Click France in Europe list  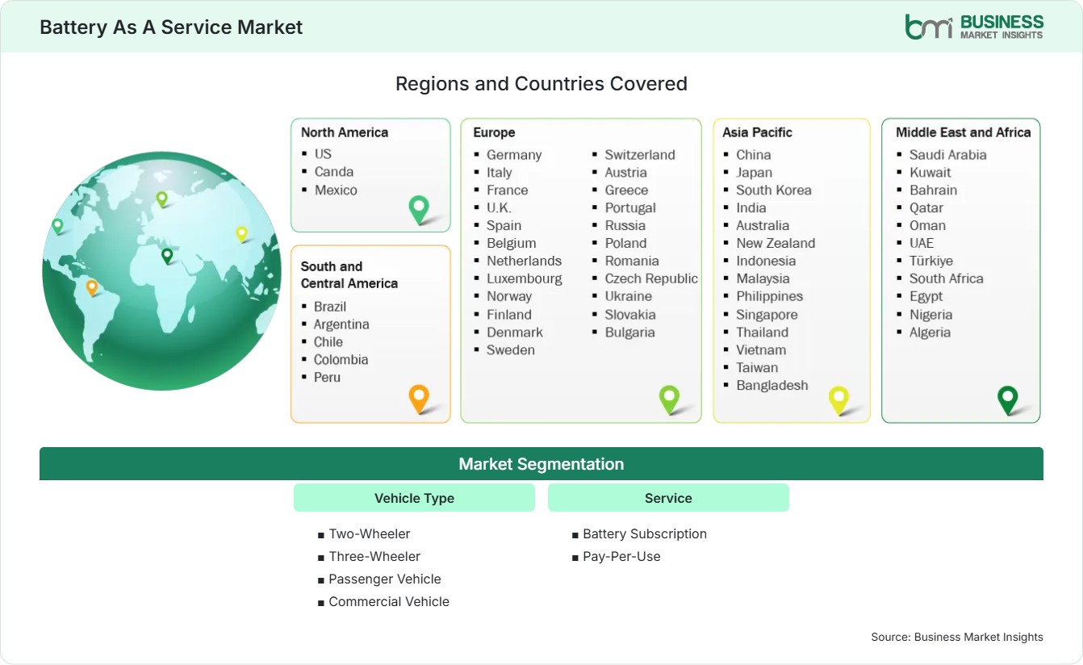point(507,190)
